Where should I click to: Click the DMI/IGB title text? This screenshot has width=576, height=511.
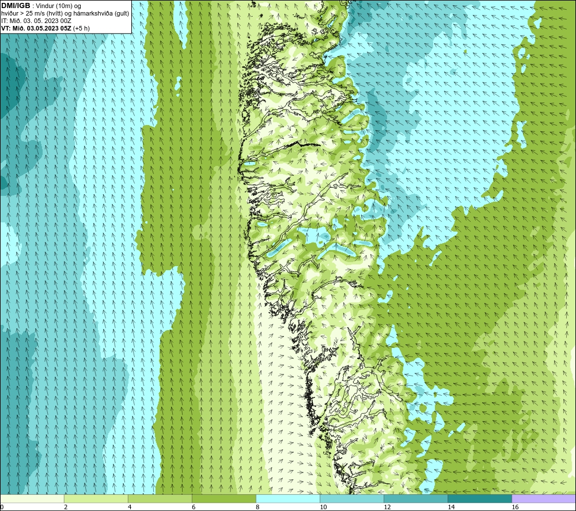click(16, 6)
